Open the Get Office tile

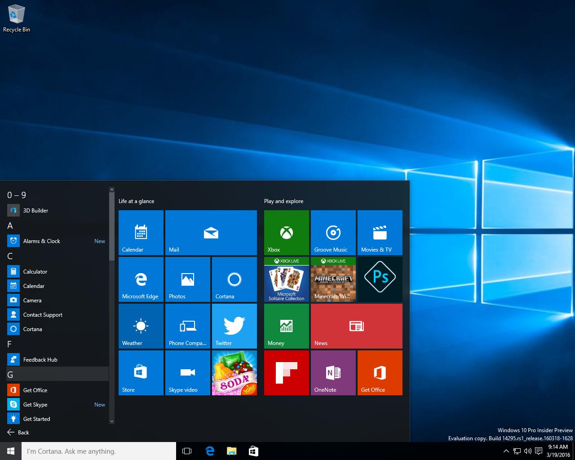(x=380, y=373)
